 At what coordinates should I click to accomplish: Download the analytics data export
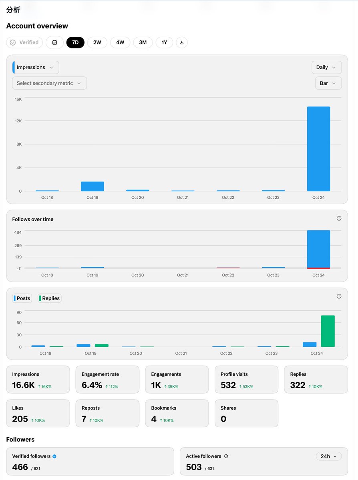click(181, 42)
